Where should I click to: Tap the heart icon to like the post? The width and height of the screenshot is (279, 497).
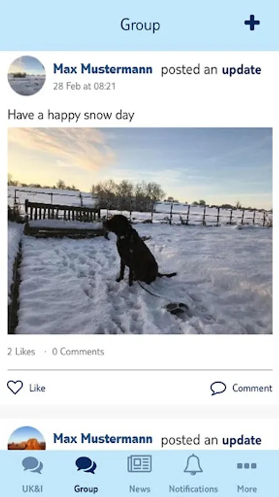pos(15,387)
